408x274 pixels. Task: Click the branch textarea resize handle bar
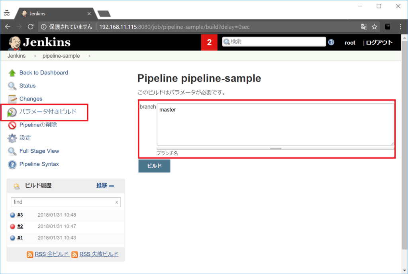tap(275, 149)
